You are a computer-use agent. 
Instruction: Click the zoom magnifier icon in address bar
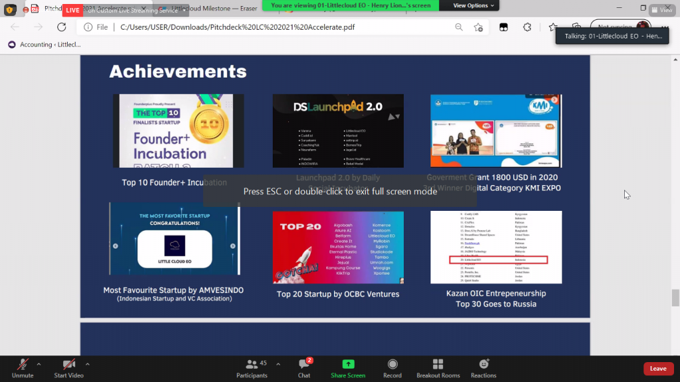tap(458, 27)
